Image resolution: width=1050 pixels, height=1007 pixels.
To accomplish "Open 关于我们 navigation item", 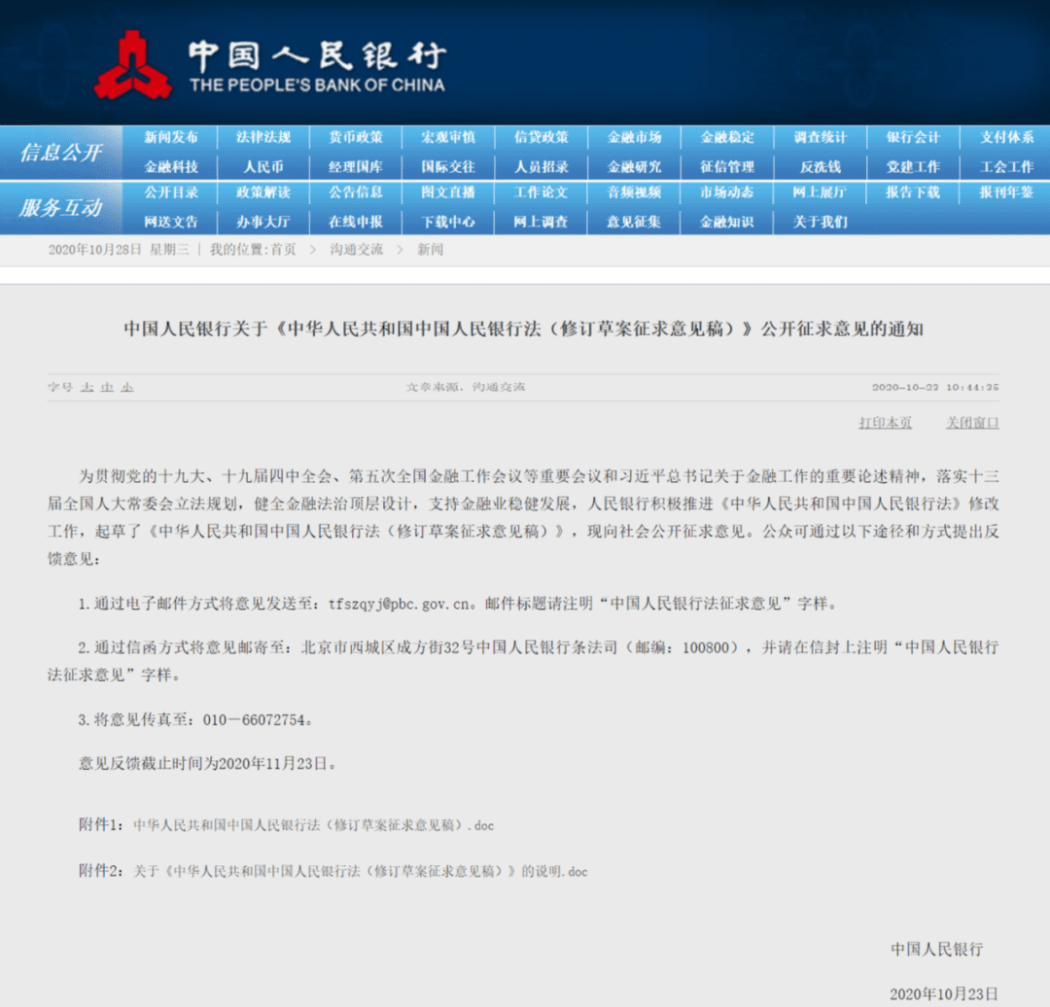I will tap(821, 222).
